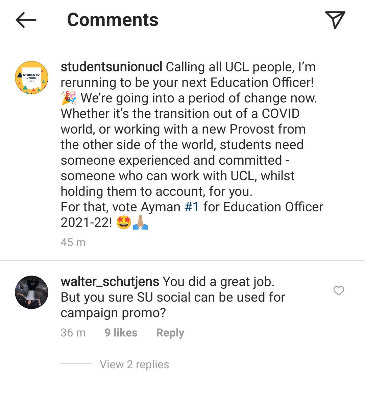The image size is (365, 399).
Task: Click the star-eyes emoji
Action: pos(123,222)
